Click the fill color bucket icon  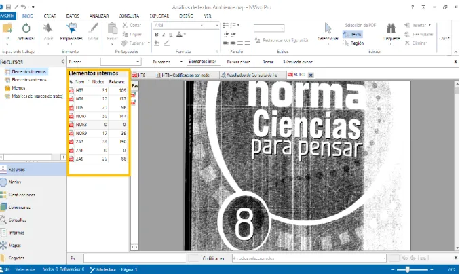[x=157, y=43]
